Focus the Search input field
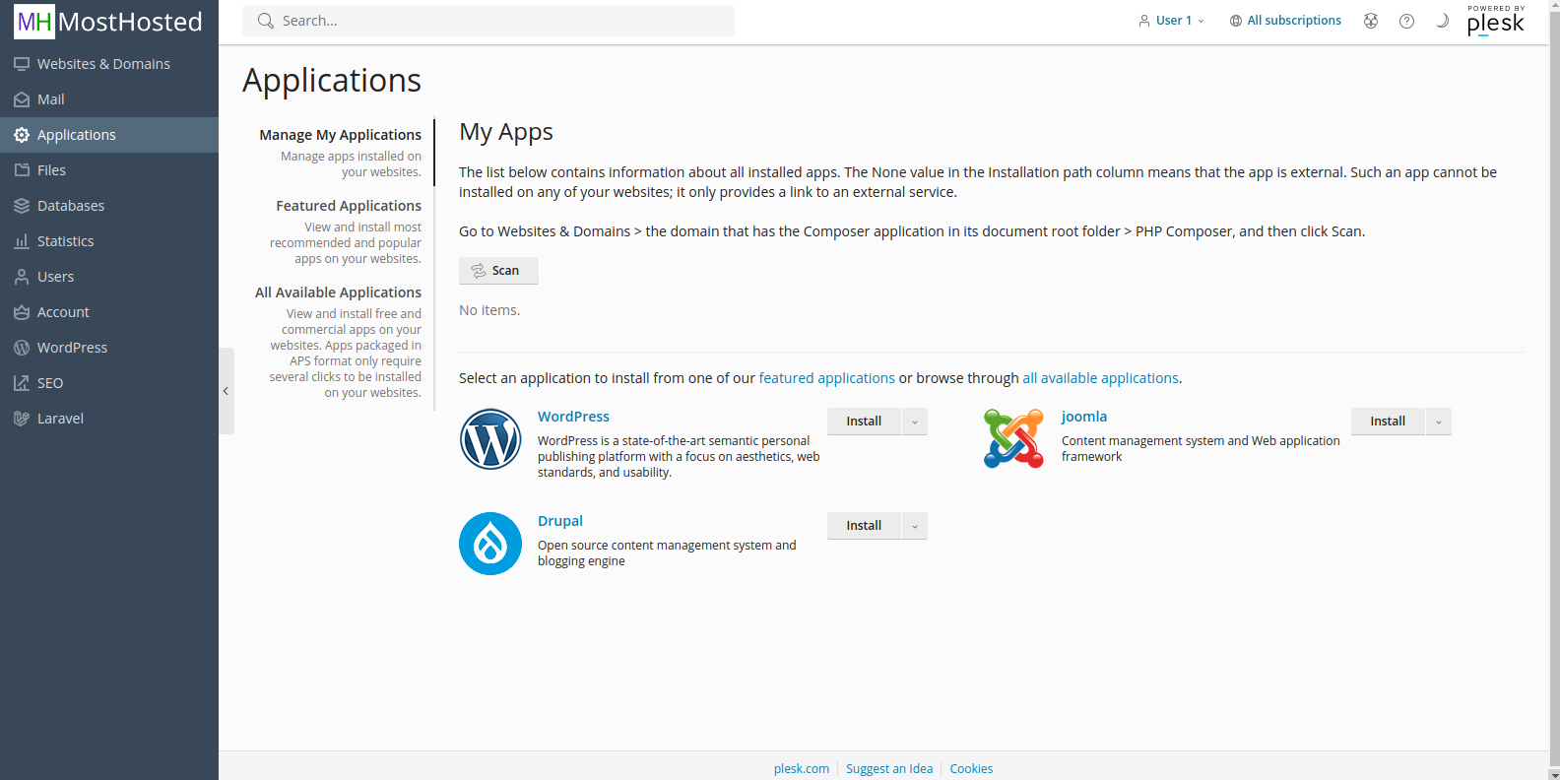Image resolution: width=1560 pixels, height=780 pixels. point(488,21)
